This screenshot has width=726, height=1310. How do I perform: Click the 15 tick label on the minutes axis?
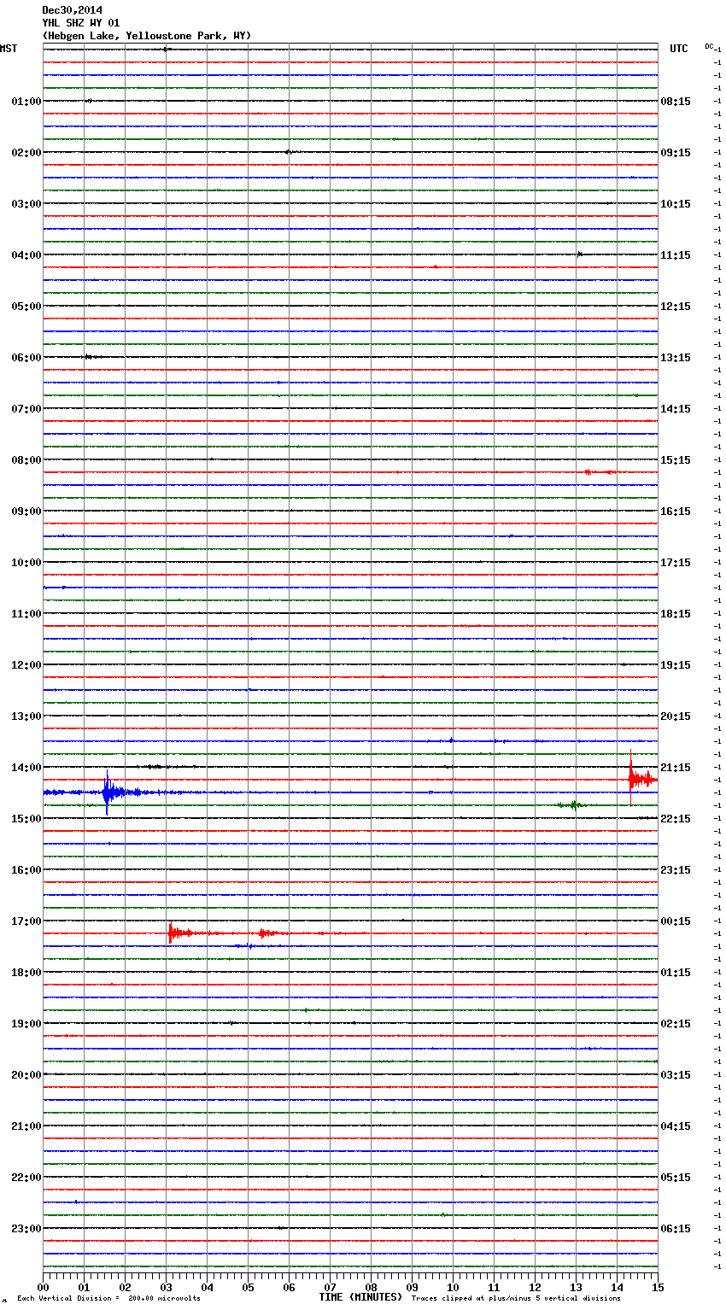pyautogui.click(x=658, y=1287)
